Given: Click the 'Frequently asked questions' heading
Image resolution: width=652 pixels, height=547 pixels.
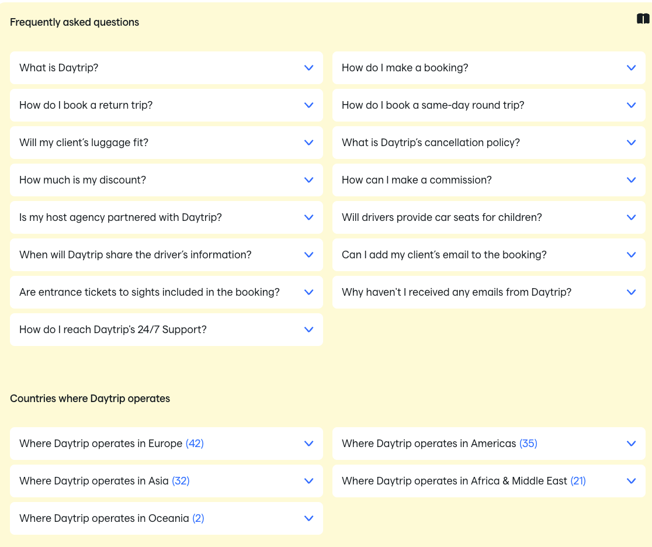Looking at the screenshot, I should [x=74, y=22].
